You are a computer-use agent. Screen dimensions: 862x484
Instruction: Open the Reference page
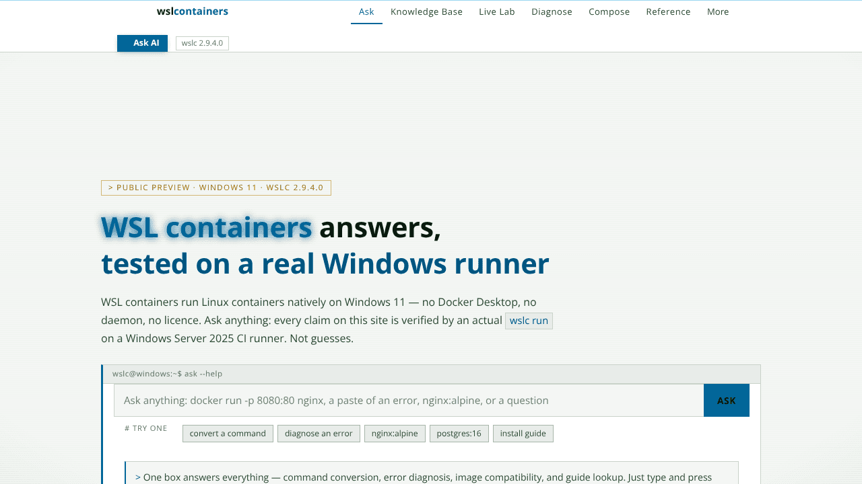[x=668, y=11]
